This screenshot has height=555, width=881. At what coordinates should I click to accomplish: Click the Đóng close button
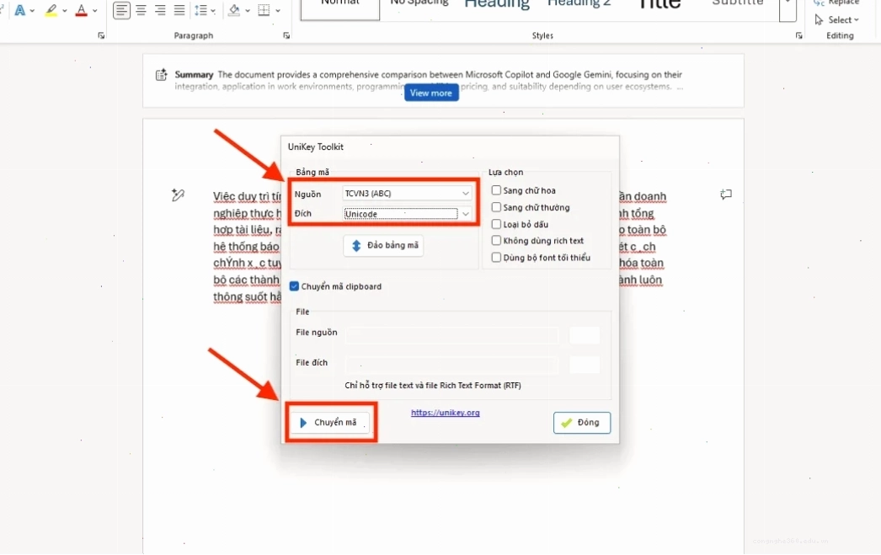pyautogui.click(x=581, y=423)
